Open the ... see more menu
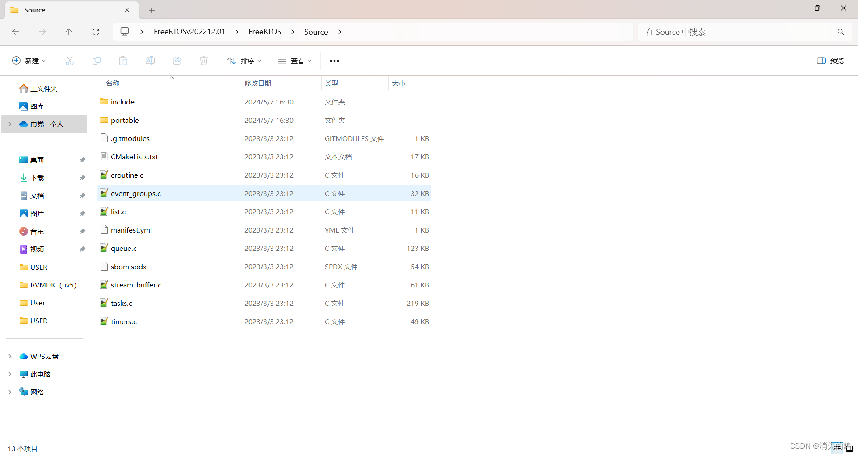 [334, 61]
